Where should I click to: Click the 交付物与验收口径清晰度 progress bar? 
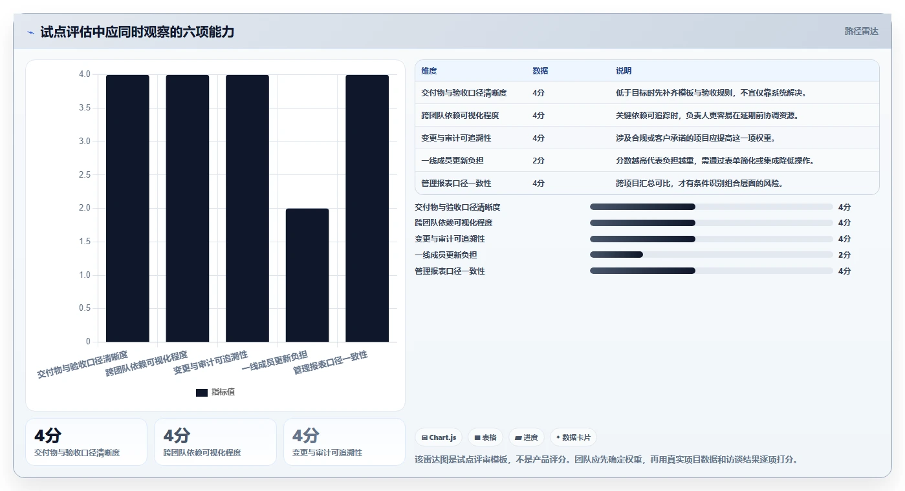click(712, 207)
